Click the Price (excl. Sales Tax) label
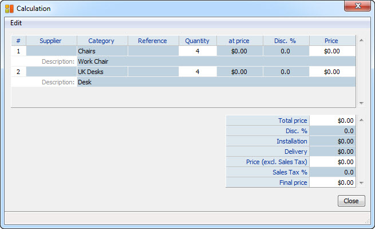 tap(277, 162)
